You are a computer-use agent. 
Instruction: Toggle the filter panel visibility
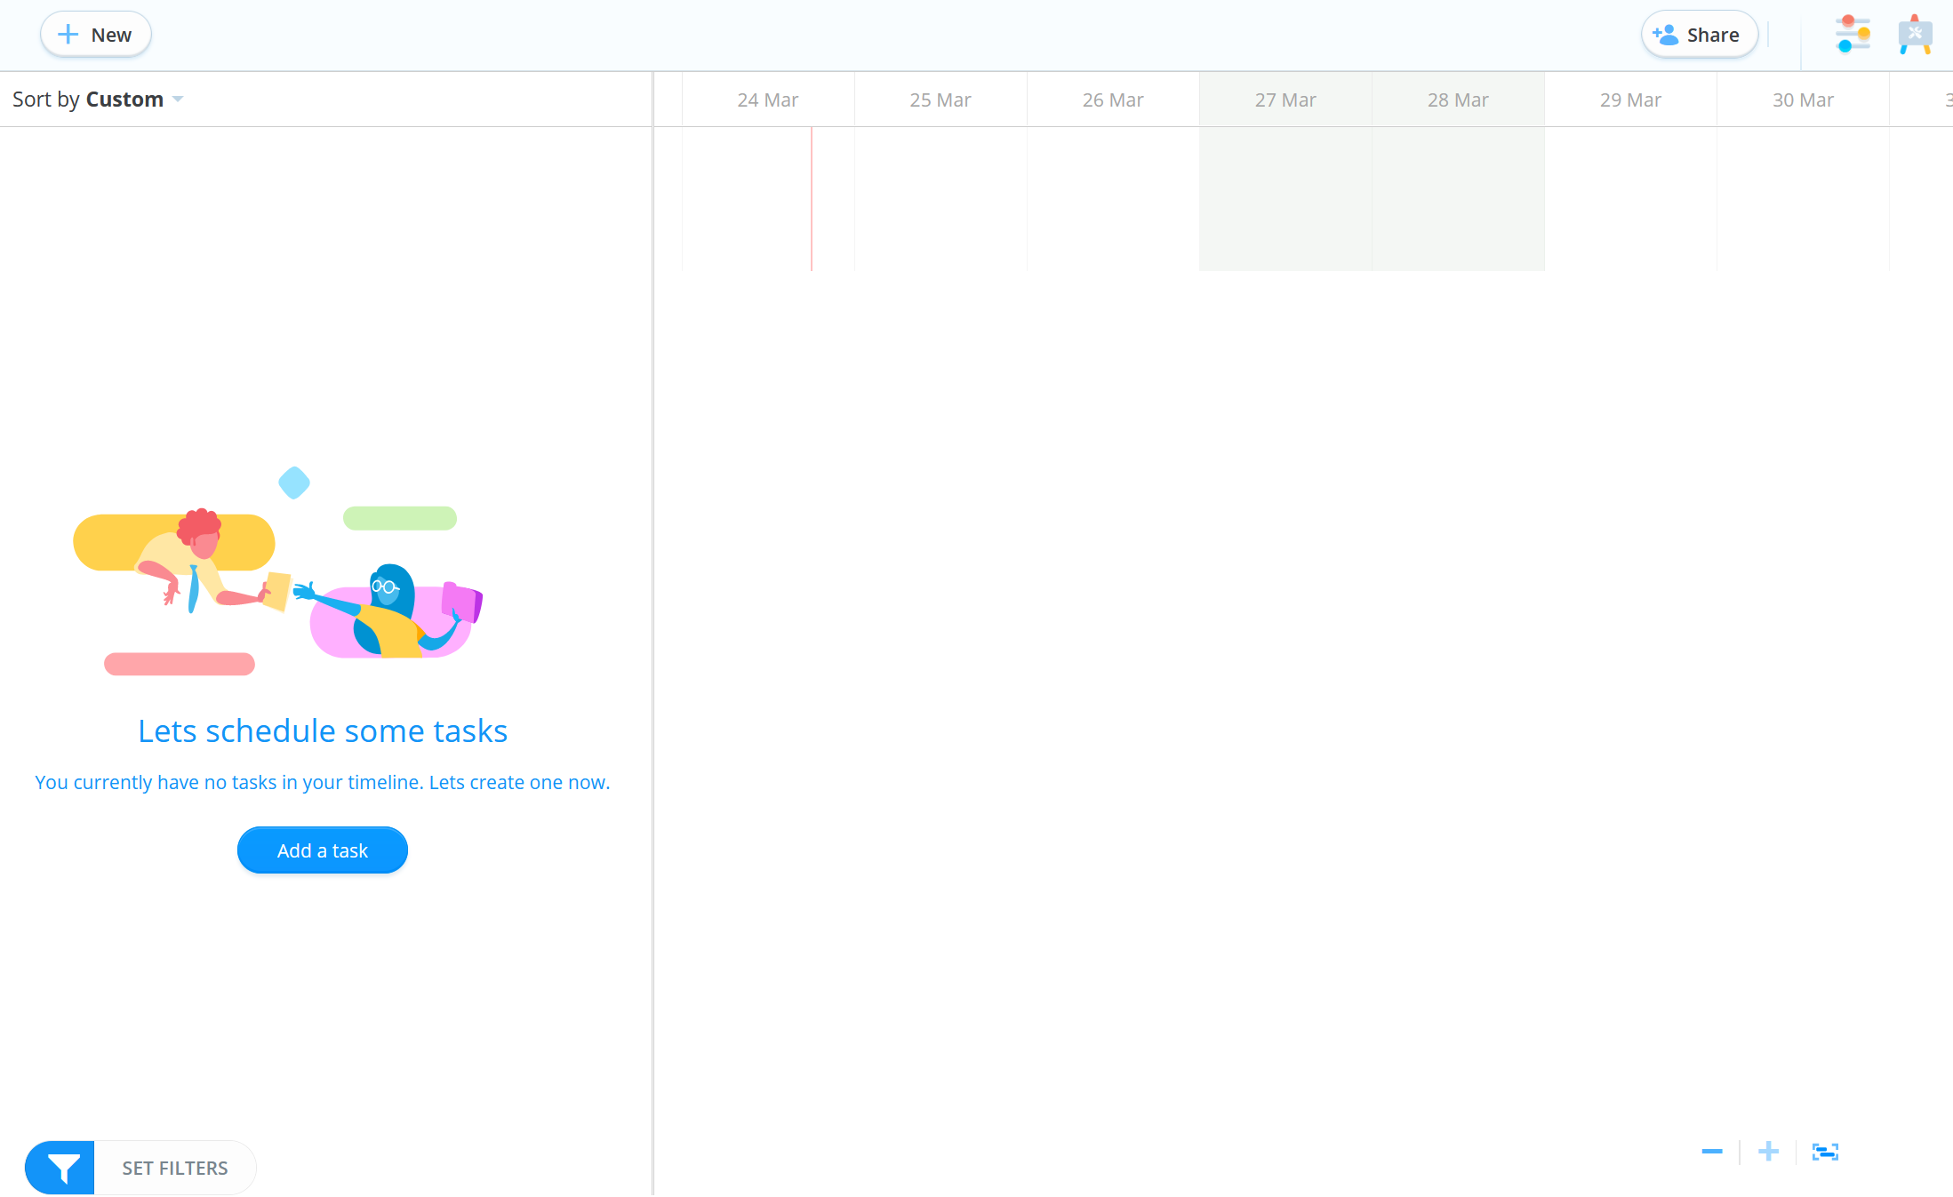coord(61,1166)
